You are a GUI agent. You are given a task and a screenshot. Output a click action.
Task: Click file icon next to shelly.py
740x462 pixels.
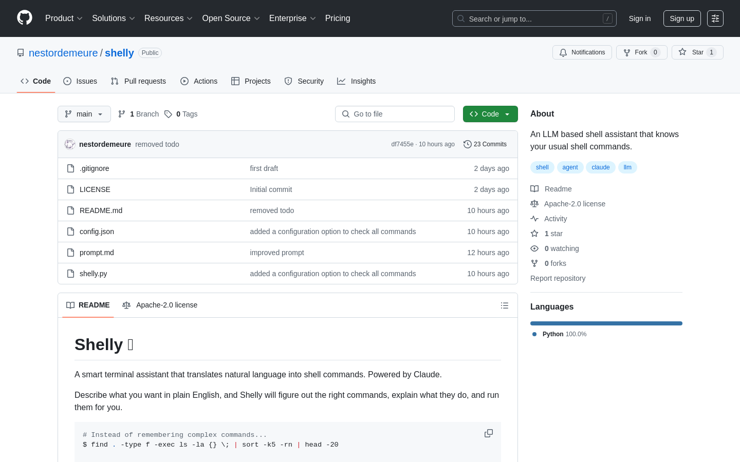(x=71, y=274)
